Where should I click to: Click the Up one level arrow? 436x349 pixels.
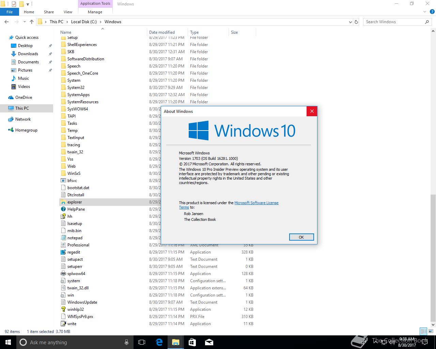click(x=32, y=22)
